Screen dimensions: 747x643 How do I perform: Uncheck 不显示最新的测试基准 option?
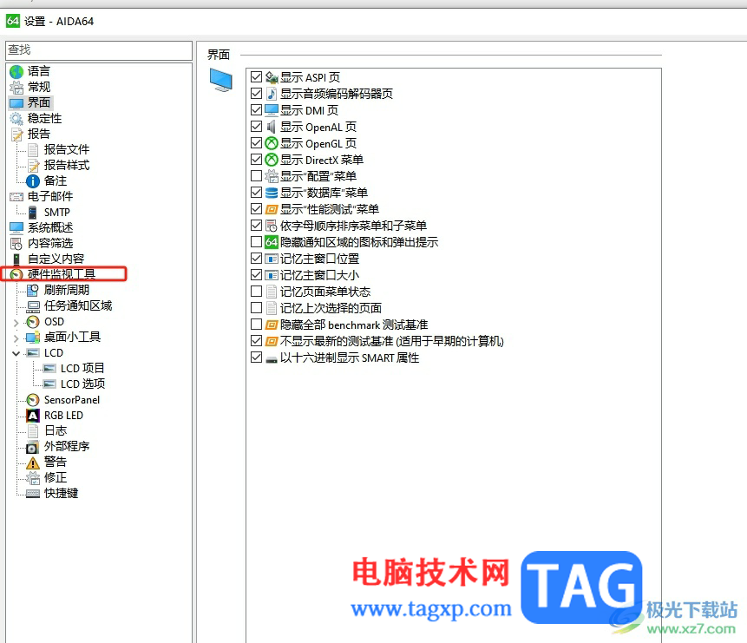point(256,341)
